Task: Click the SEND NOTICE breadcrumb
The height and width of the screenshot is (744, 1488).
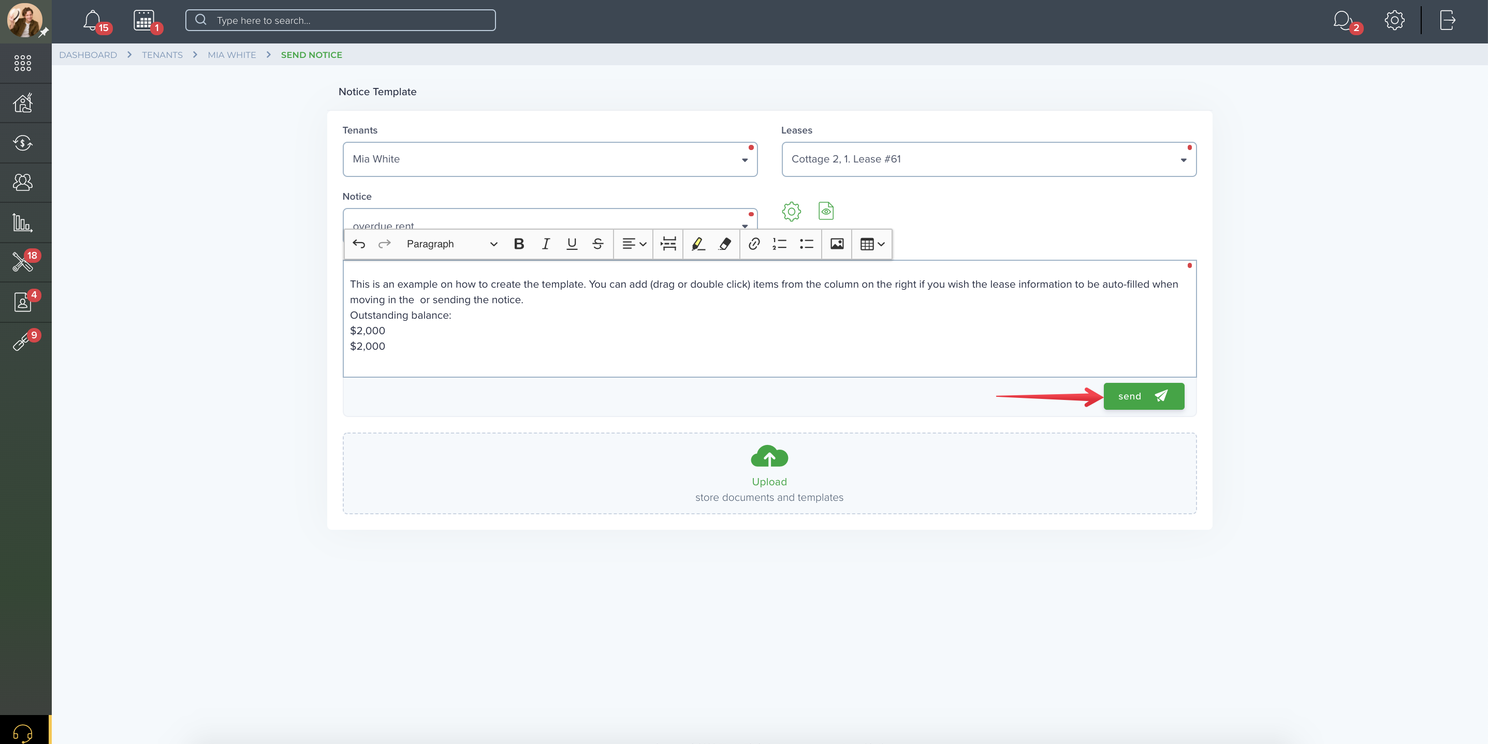Action: (x=311, y=55)
